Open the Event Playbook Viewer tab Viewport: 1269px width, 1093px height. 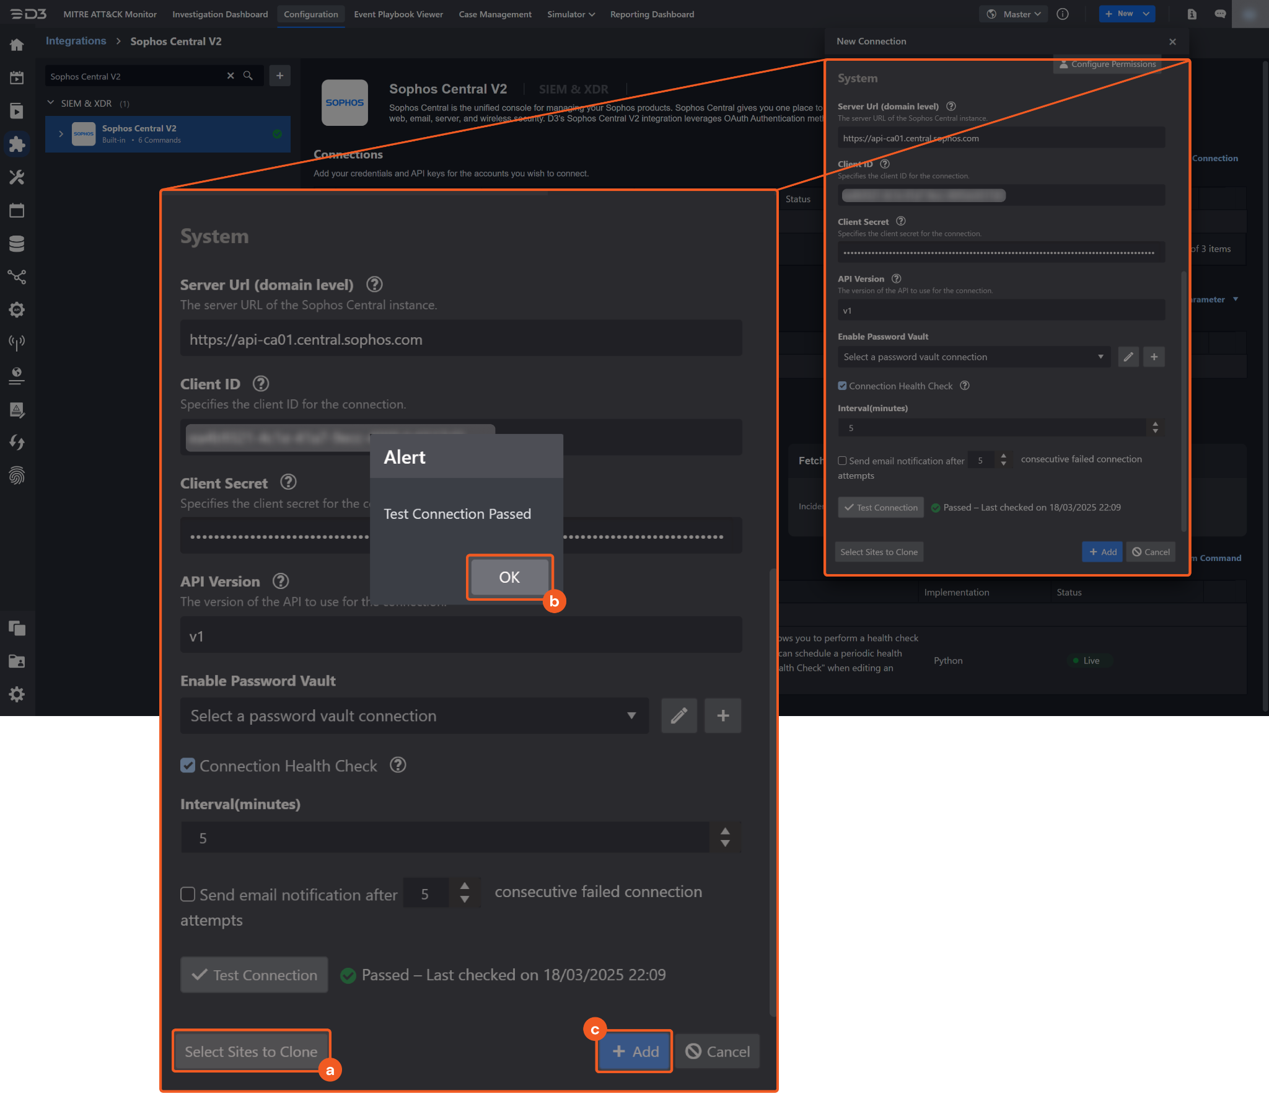[398, 14]
